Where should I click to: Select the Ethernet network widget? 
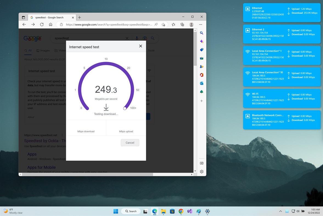[282, 13]
